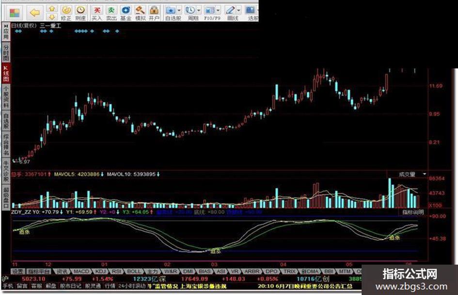Switch to the BOLL indicator tab

pyautogui.click(x=134, y=272)
